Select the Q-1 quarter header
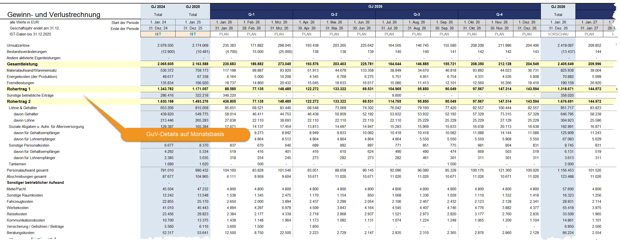This screenshot has width=620, height=242. 251,14
